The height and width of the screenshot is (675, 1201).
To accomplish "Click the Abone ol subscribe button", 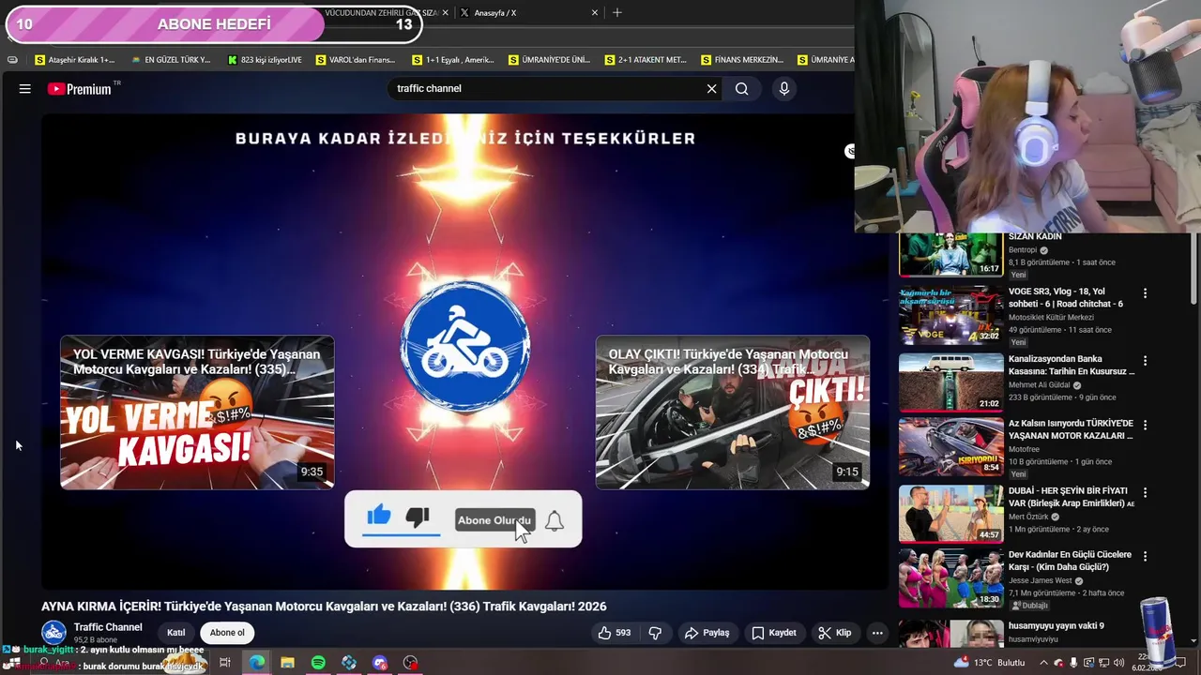I will click(227, 633).
